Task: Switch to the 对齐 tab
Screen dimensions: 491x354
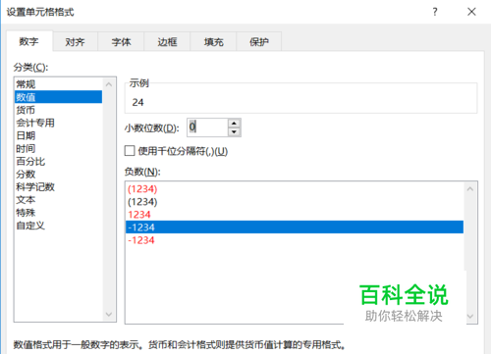Action: click(x=75, y=42)
